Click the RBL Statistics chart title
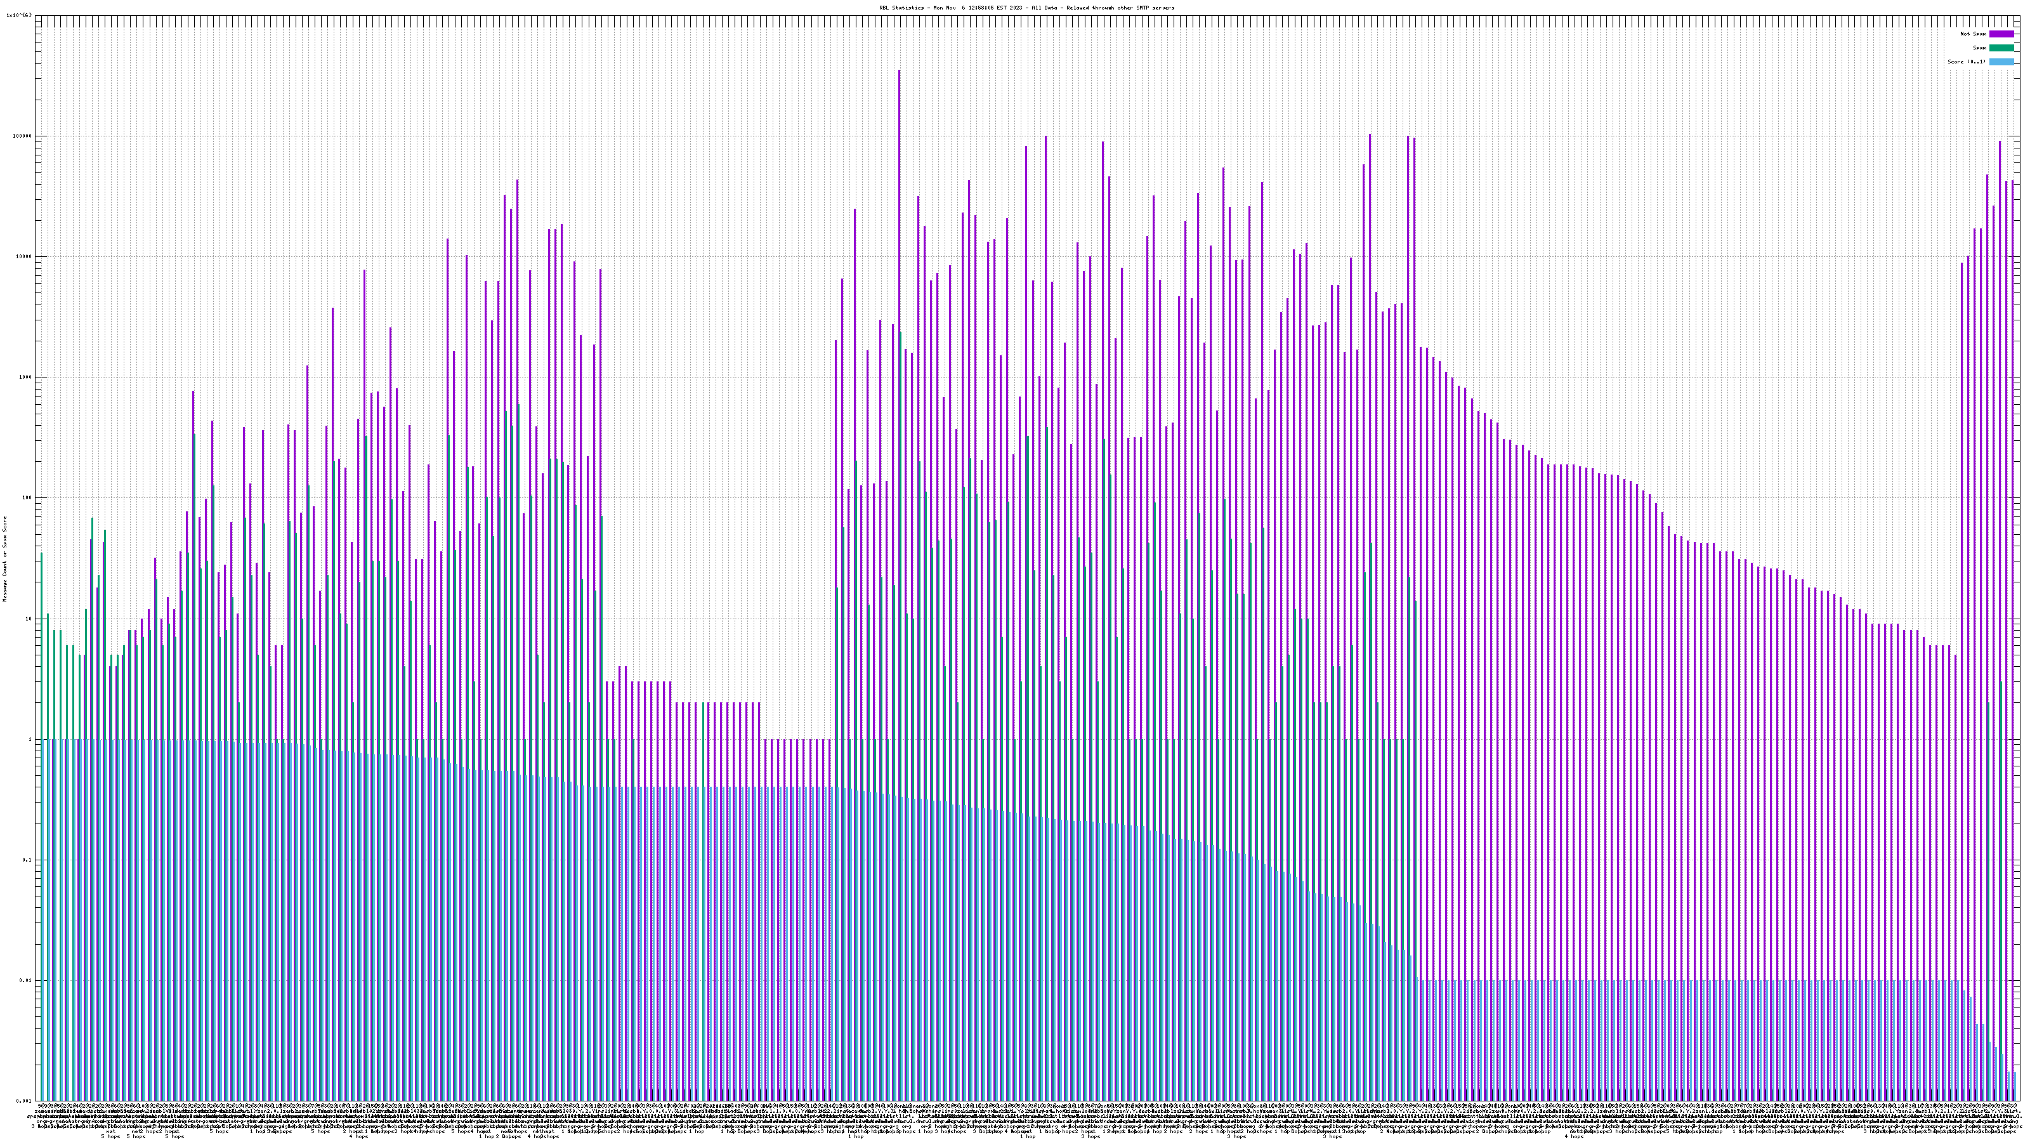 click(x=1026, y=8)
